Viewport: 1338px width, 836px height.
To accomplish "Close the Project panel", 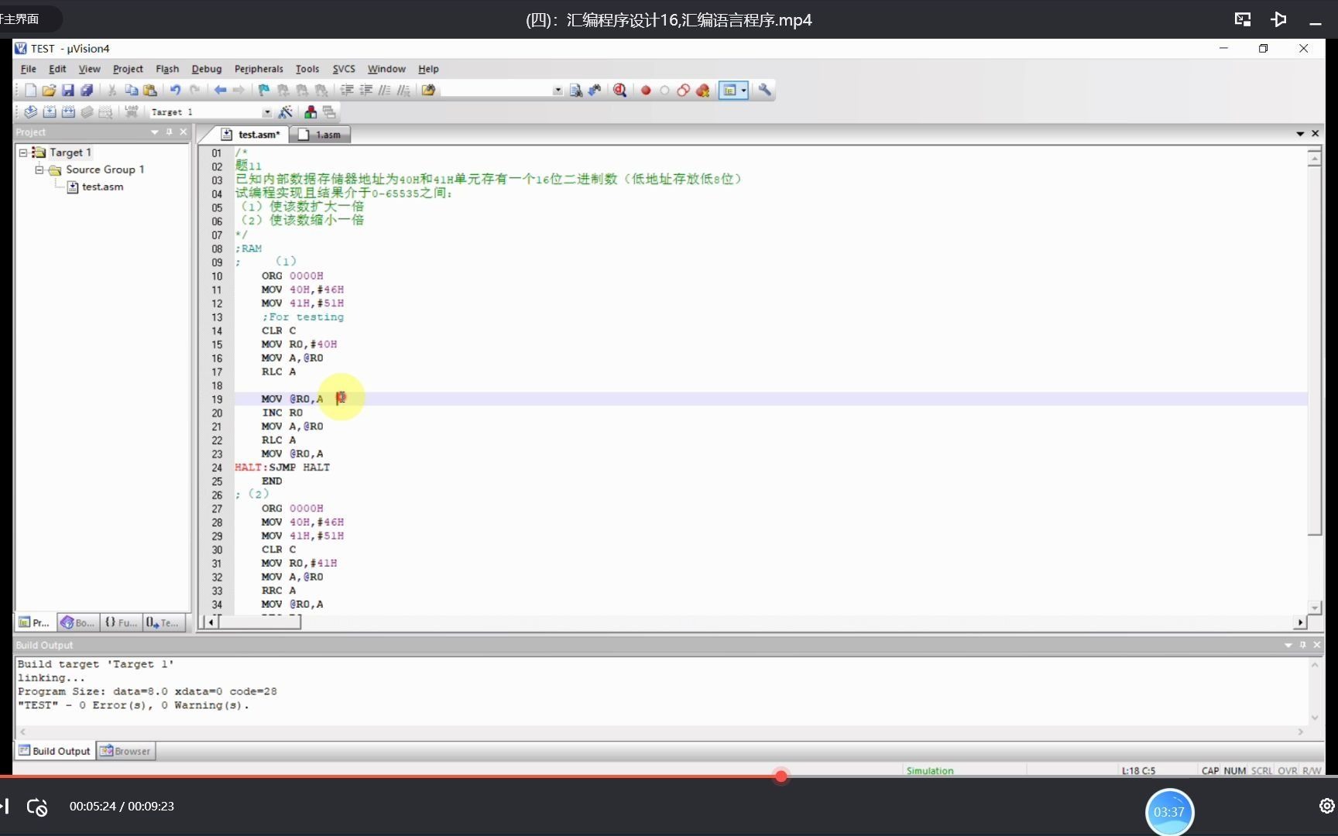I will tap(184, 132).
